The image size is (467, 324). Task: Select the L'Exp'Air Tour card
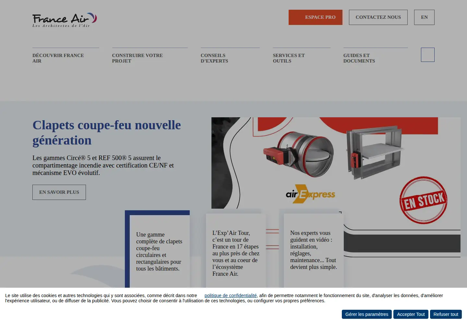(236, 250)
